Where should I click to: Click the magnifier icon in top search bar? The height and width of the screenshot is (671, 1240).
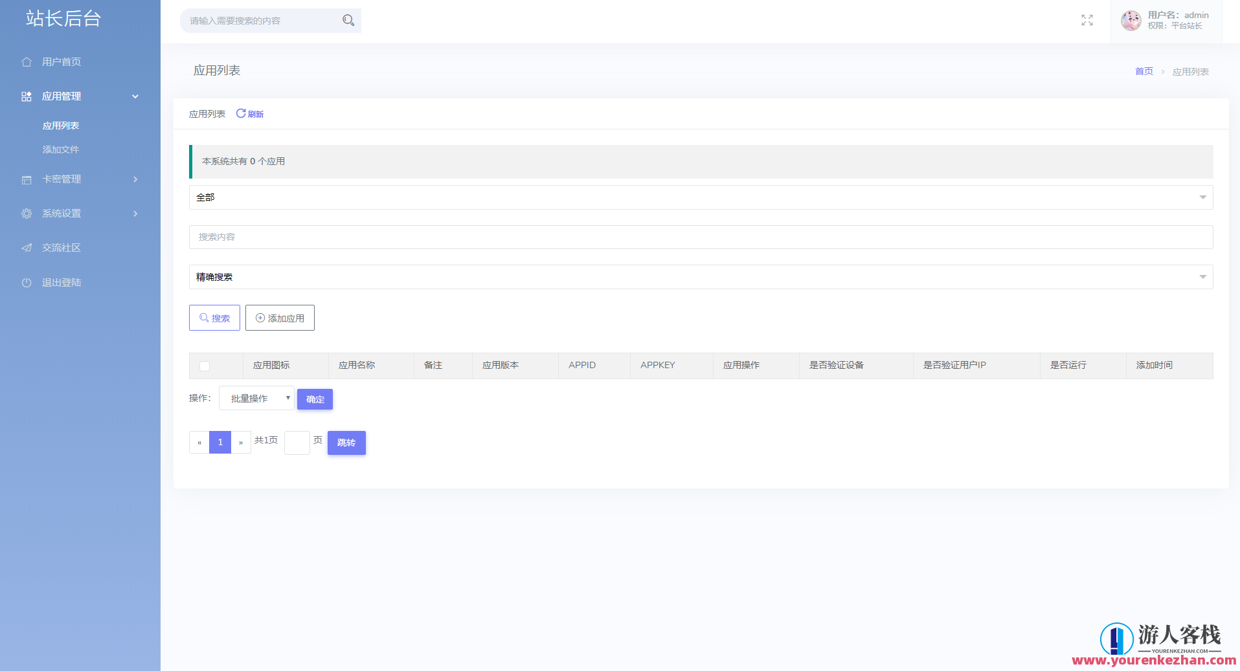click(348, 21)
